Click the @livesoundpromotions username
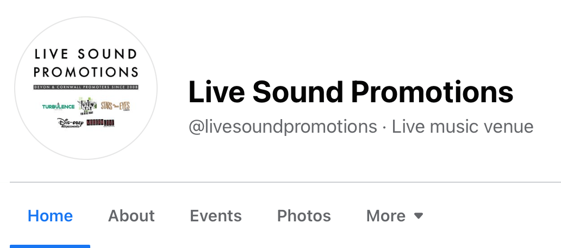This screenshot has height=248, width=561. [283, 127]
